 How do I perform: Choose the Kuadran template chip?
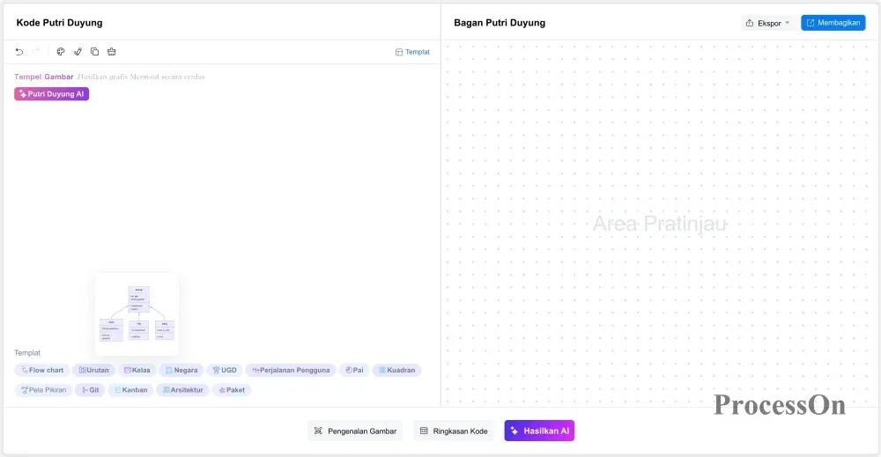tap(396, 370)
